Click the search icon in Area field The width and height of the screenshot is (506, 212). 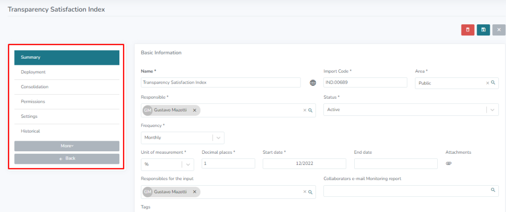click(x=493, y=82)
